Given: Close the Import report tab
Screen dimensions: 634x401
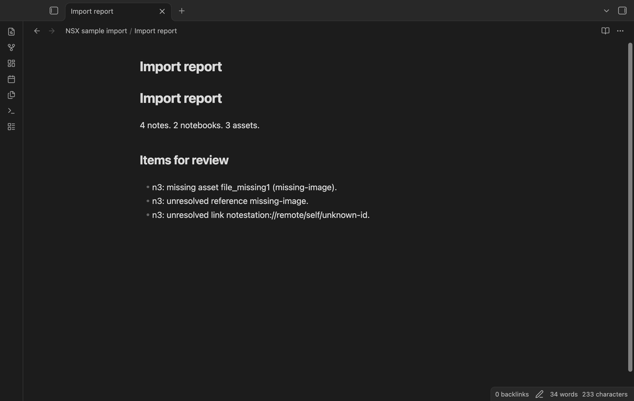Looking at the screenshot, I should click(x=162, y=11).
